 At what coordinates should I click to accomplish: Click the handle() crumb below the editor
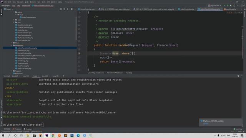click(x=129, y=73)
